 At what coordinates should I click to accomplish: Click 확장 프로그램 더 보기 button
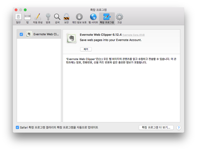[x=156, y=128]
